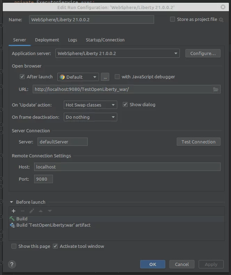Collapse the Before launch section
Viewport: 231px width, 275px height.
[x=12, y=202]
